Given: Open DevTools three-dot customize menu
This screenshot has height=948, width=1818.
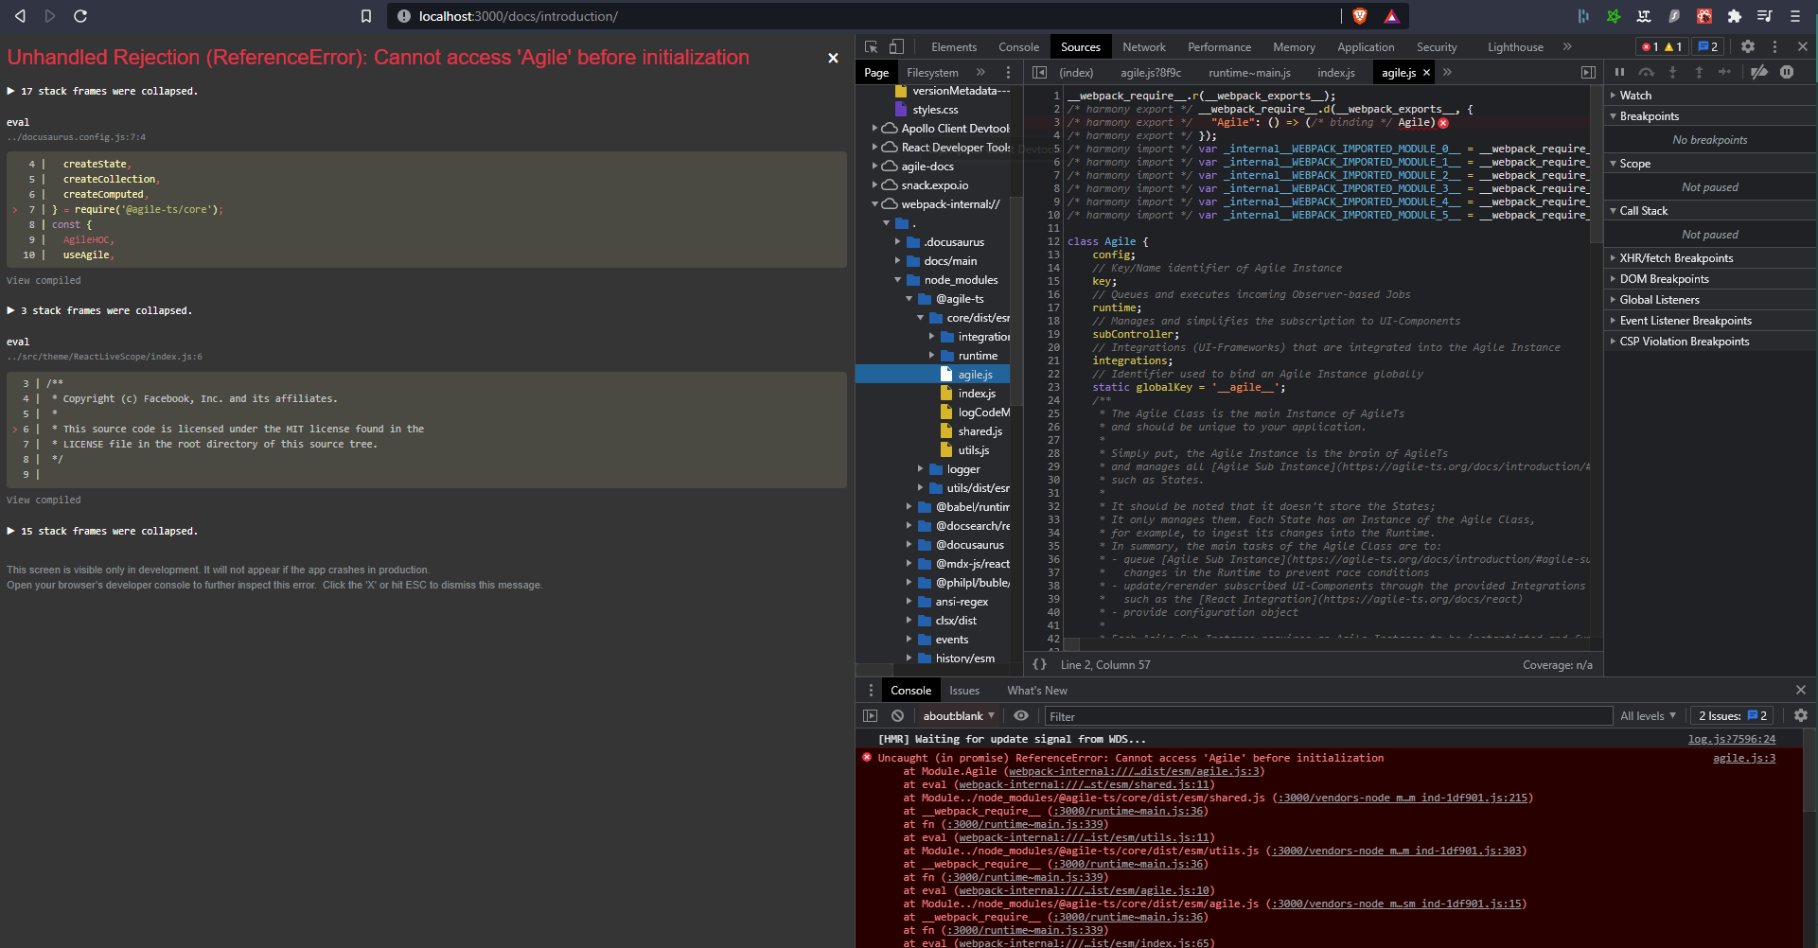Looking at the screenshot, I should click(x=1774, y=46).
